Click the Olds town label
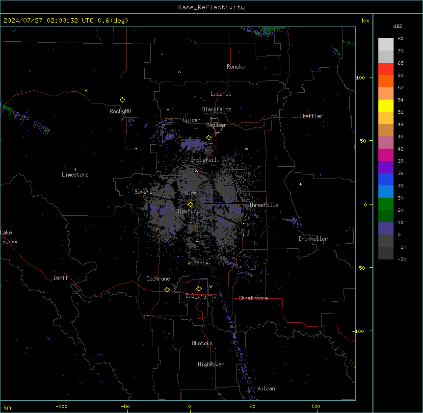 [x=190, y=193]
